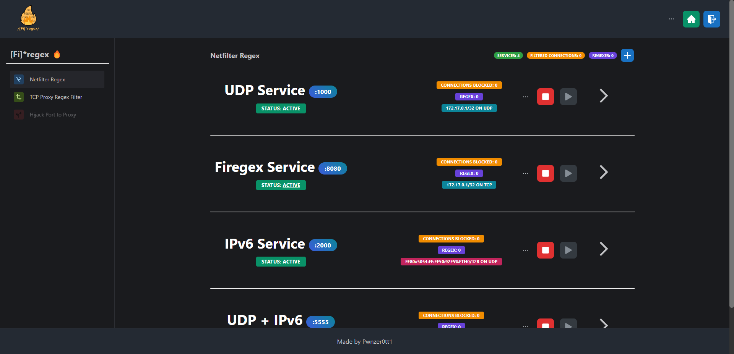The image size is (734, 354).
Task: Click the home icon in the top bar
Action: [x=691, y=19]
